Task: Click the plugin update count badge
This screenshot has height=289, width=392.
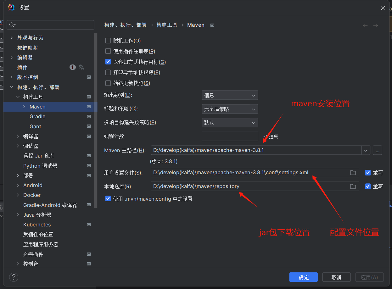Action: coord(73,67)
